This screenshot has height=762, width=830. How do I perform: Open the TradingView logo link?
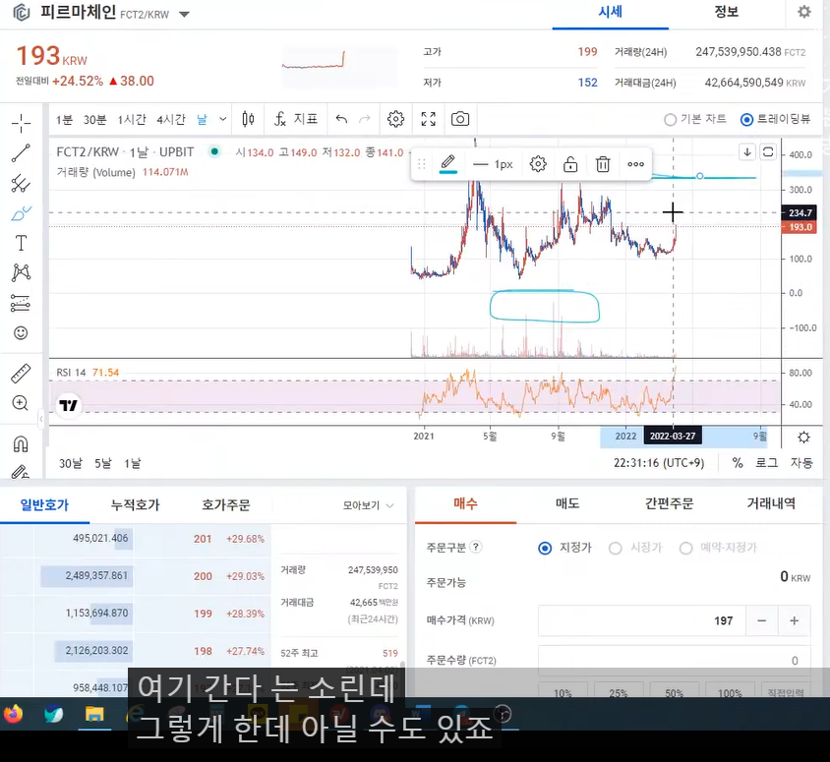(68, 405)
